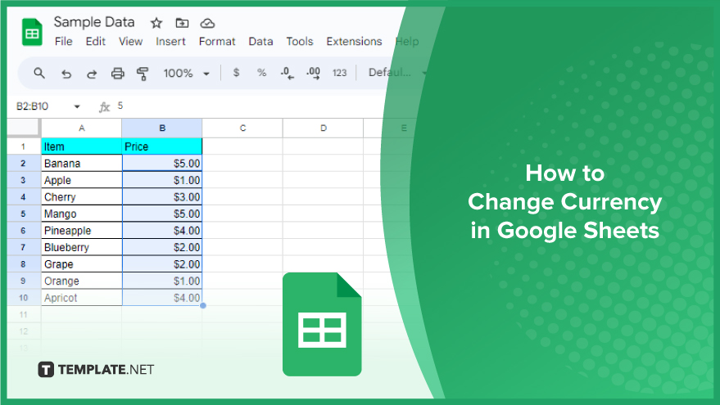
Task: Click the Grape cell
Action: point(82,264)
